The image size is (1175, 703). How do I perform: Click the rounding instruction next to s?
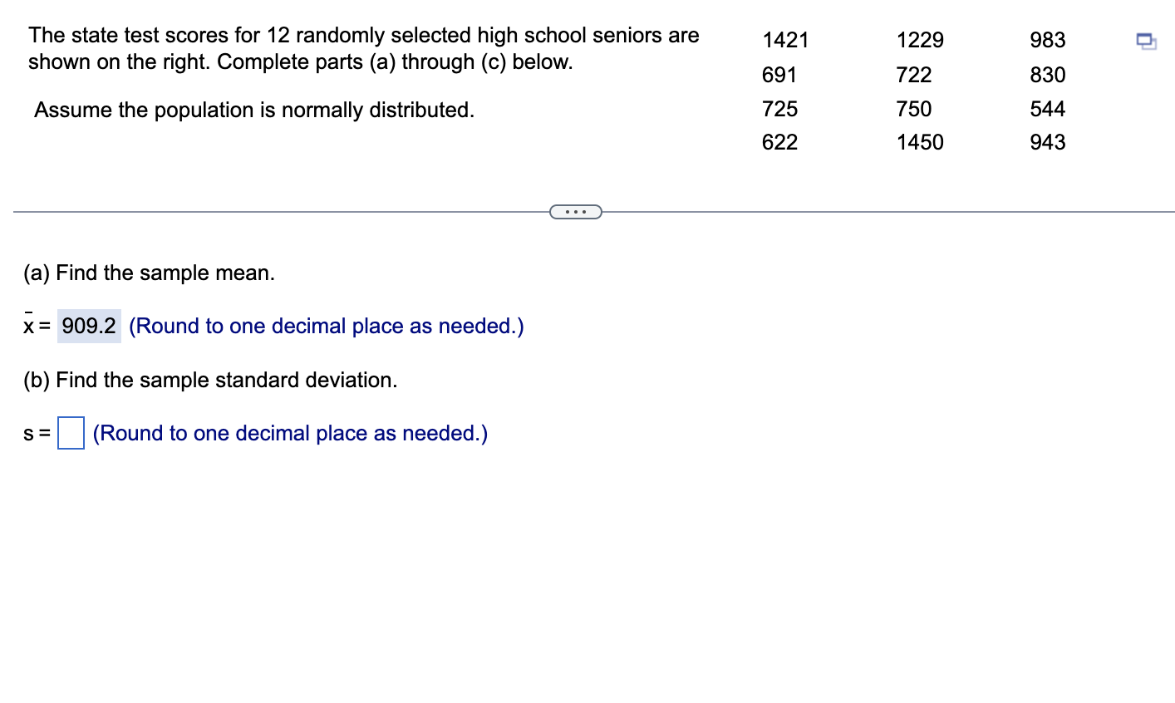click(x=290, y=433)
